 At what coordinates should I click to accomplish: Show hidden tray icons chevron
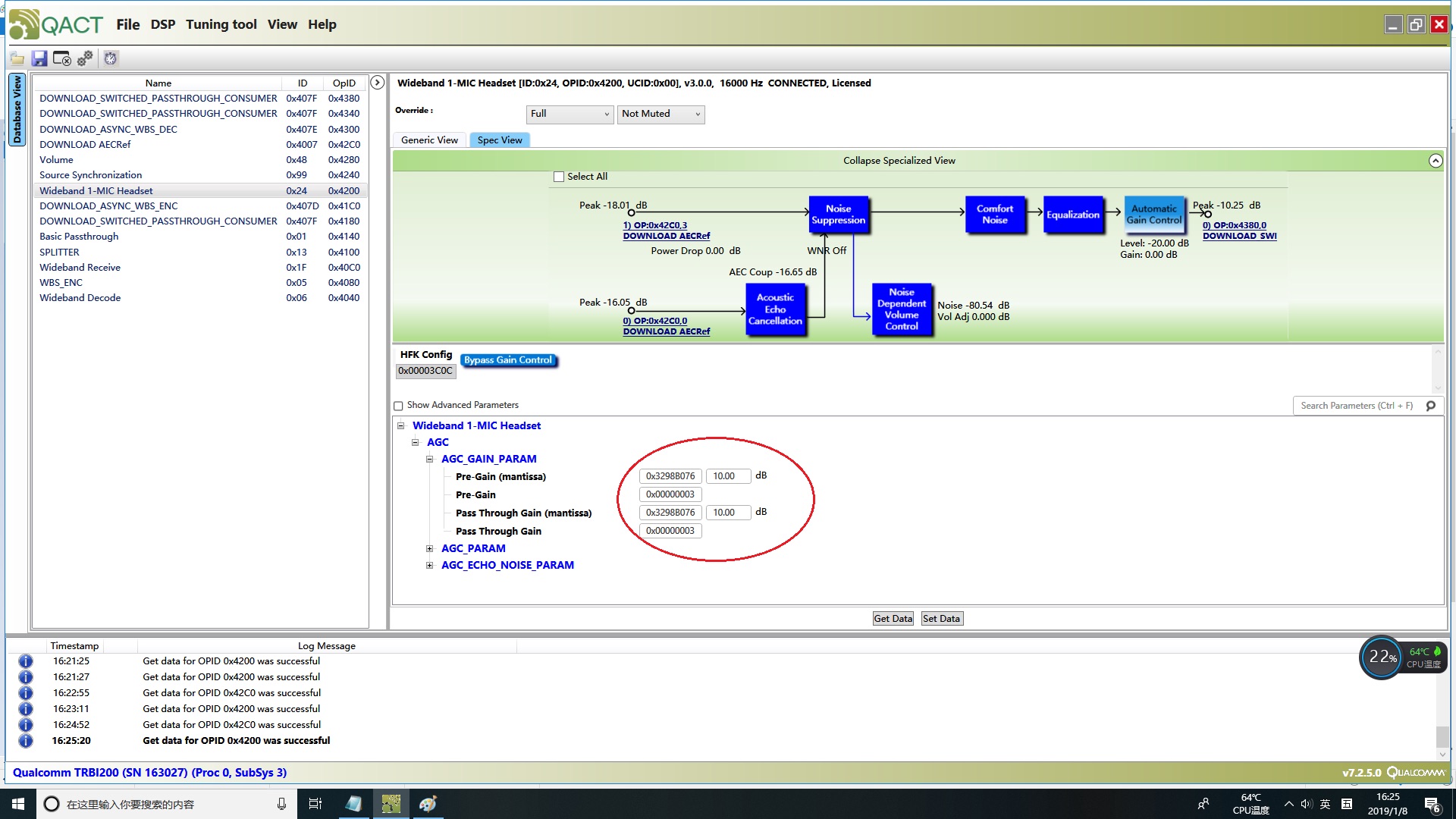1288,804
